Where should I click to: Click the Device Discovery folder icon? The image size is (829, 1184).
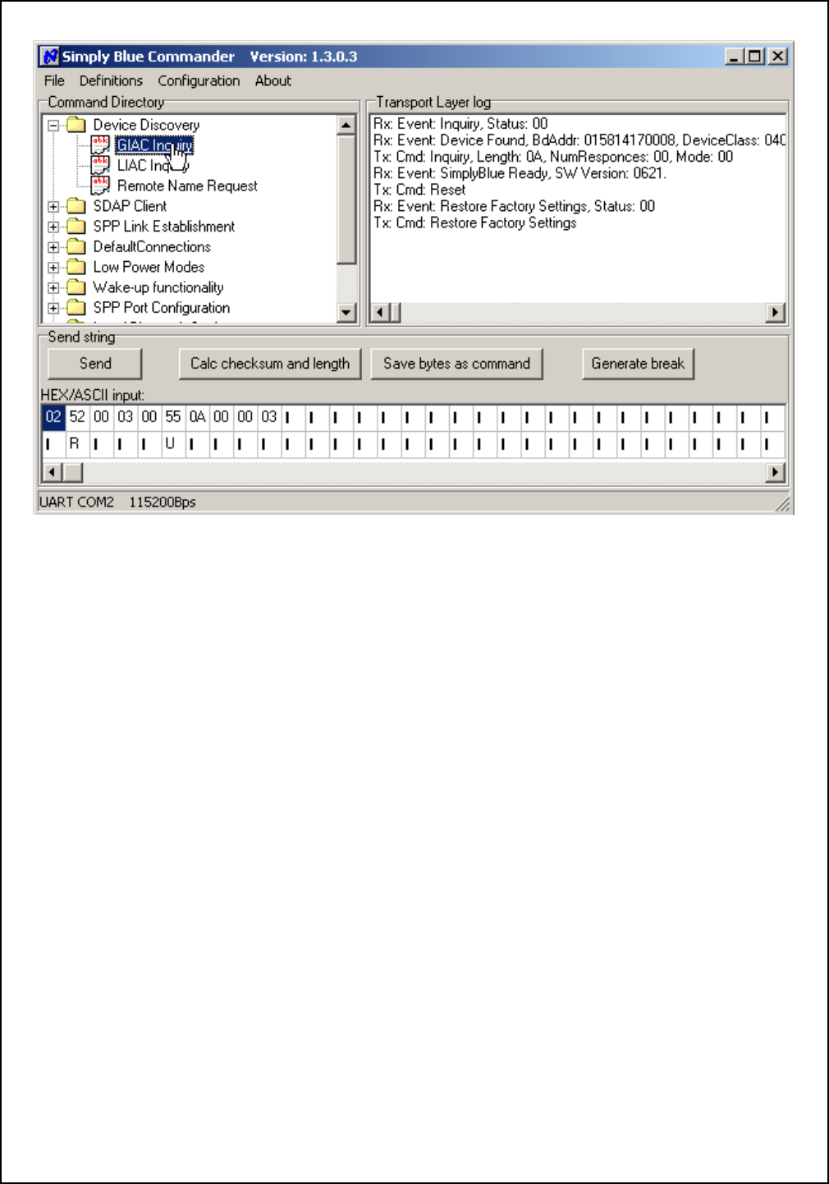76,125
